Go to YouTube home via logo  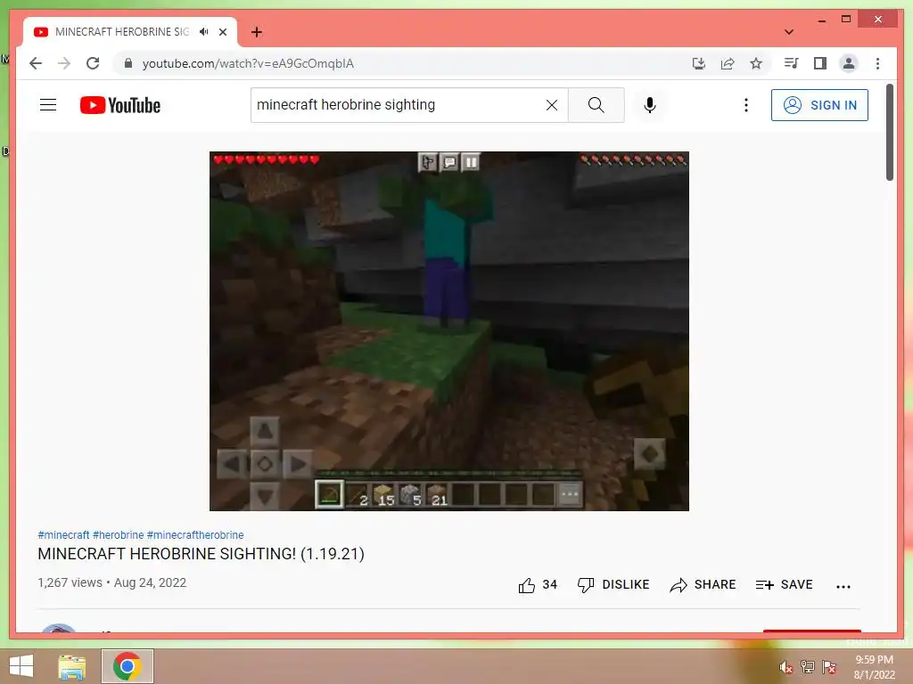120,105
